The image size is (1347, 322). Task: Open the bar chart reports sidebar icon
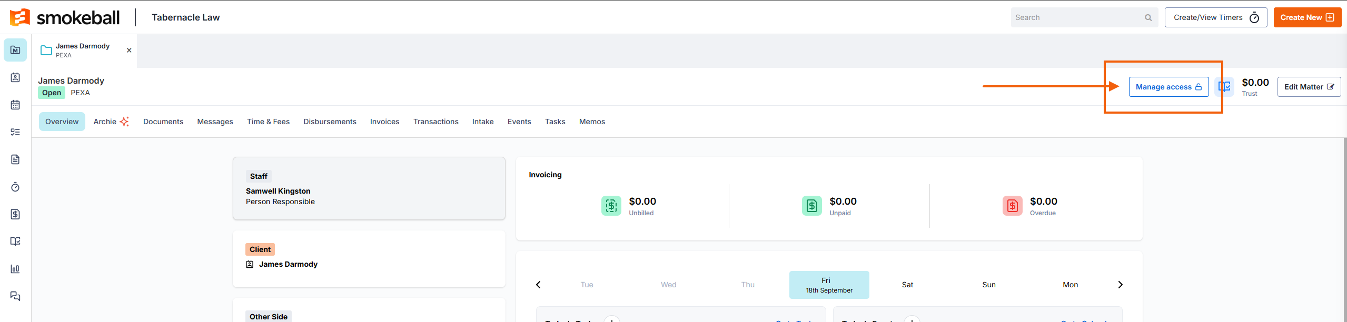(15, 269)
